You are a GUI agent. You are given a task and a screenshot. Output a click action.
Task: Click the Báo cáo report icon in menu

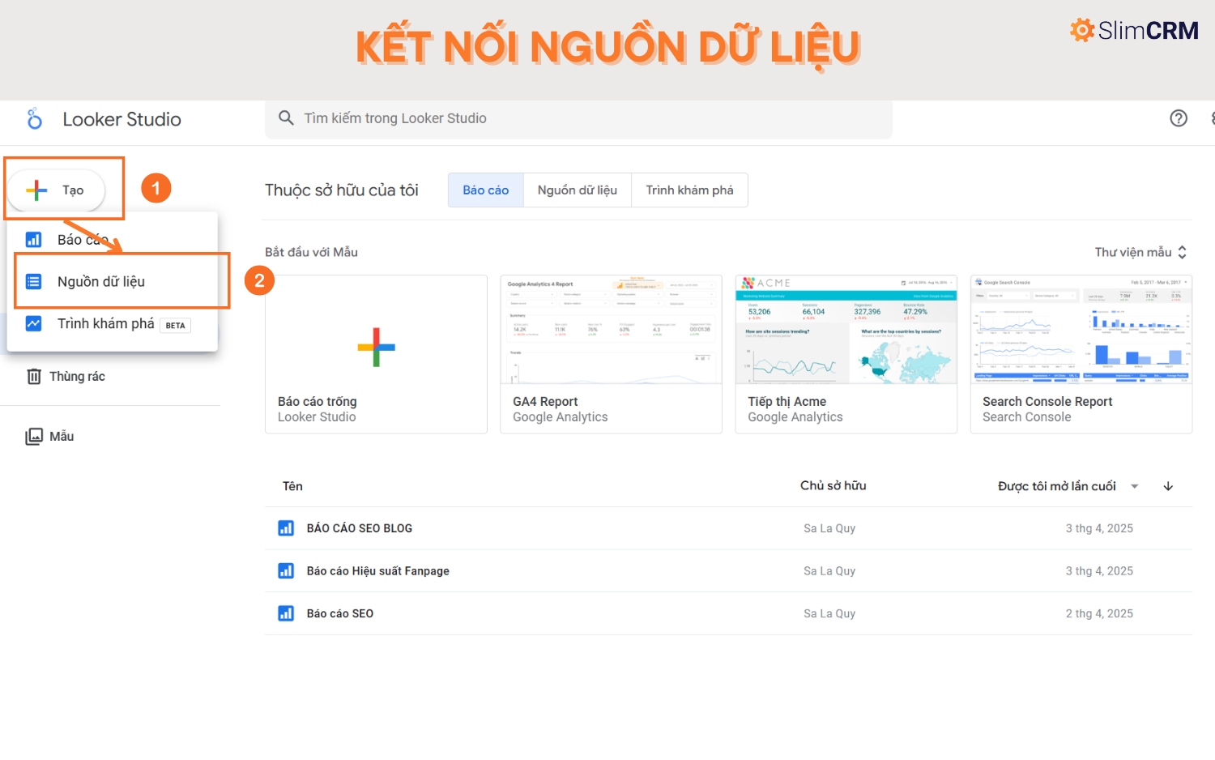pyautogui.click(x=33, y=240)
